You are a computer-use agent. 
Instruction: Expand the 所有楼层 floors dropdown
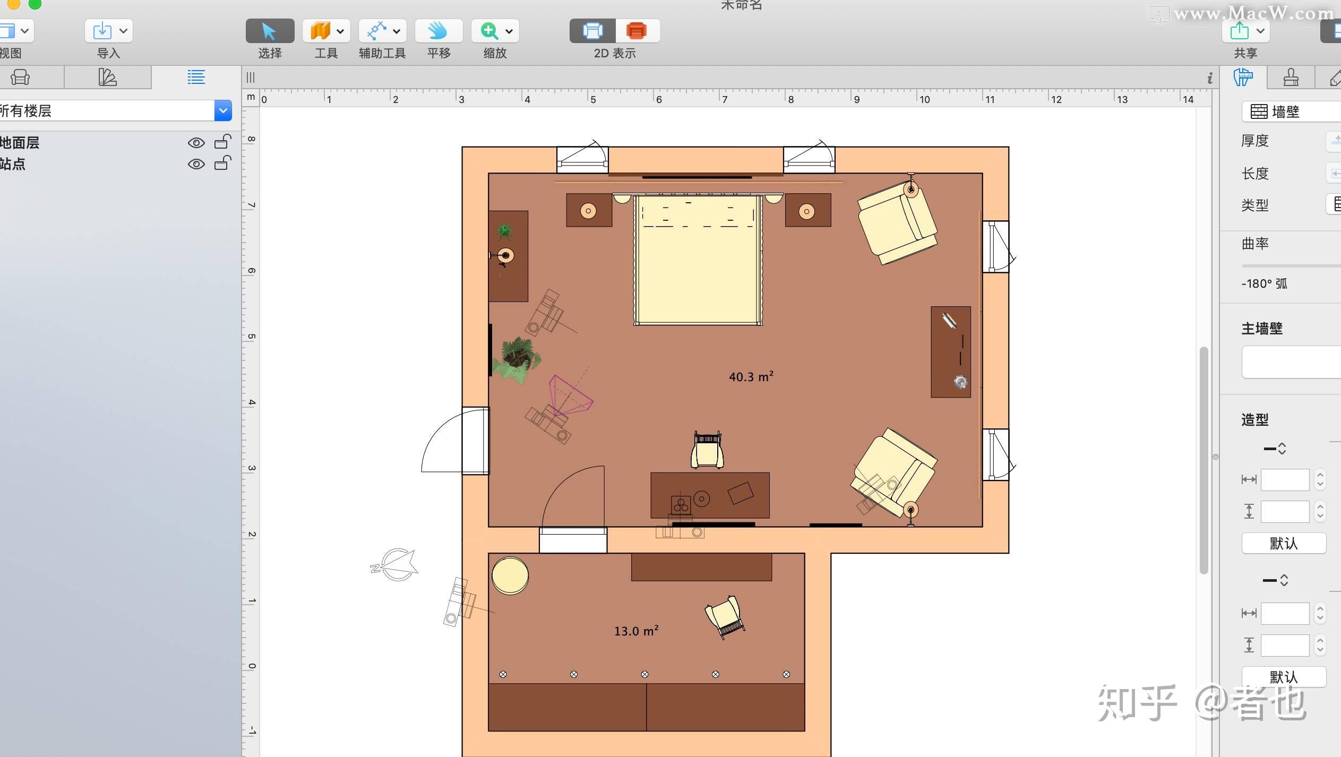[224, 109]
